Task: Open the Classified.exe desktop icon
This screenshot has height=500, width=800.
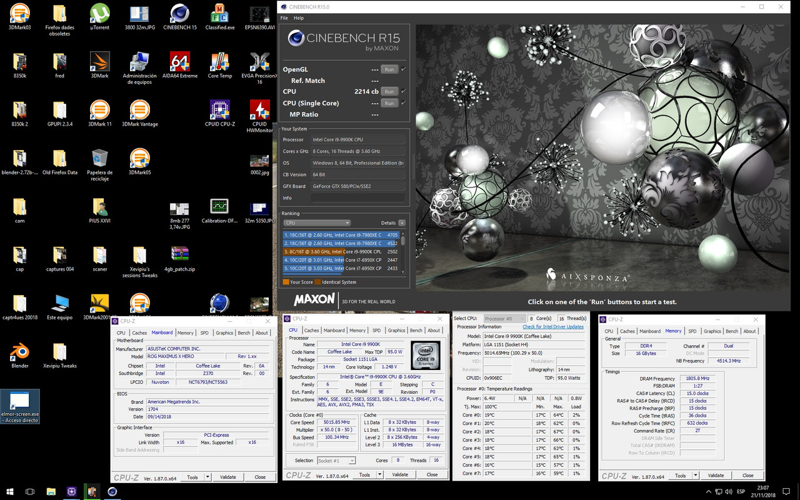Action: pyautogui.click(x=220, y=17)
